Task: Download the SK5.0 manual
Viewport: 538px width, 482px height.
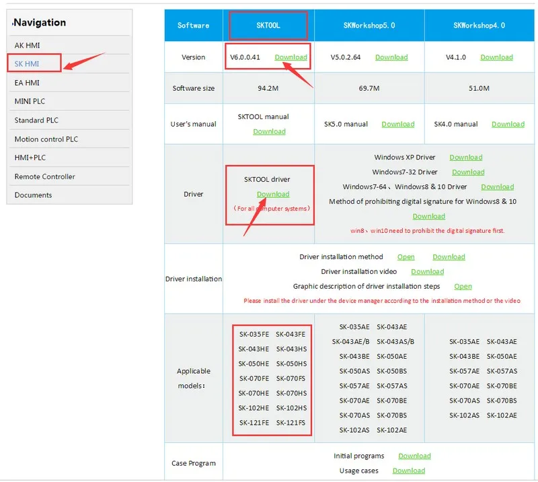Action: coord(398,124)
